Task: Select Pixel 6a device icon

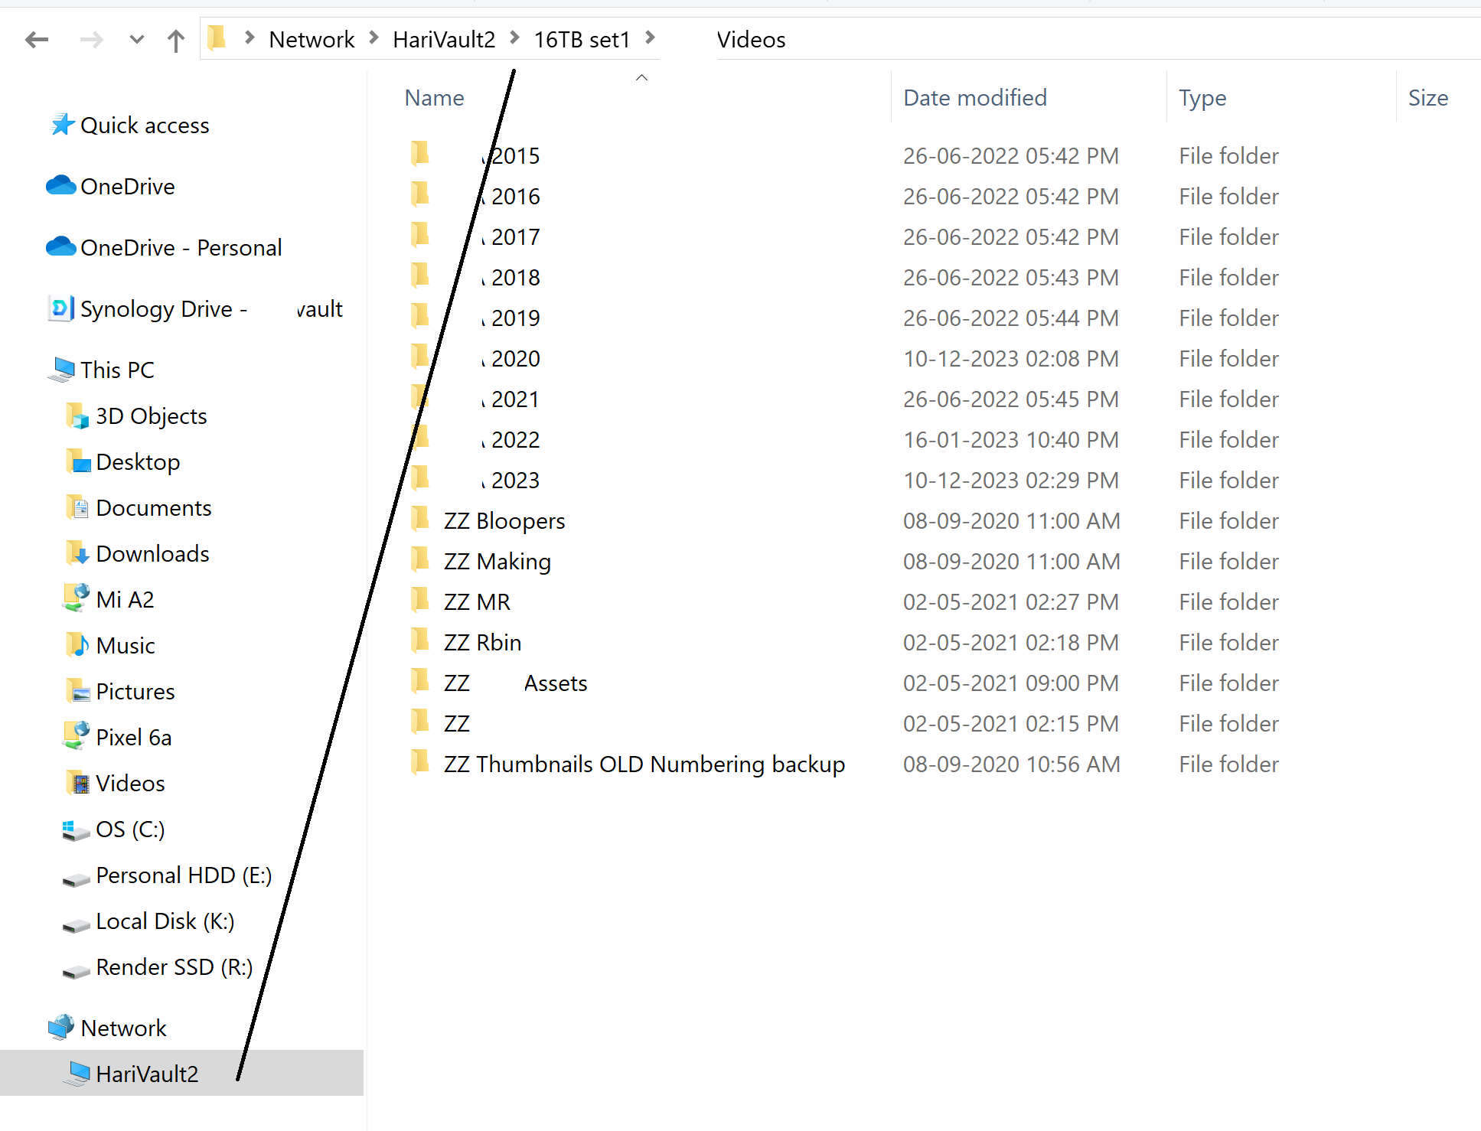Action: coord(76,736)
